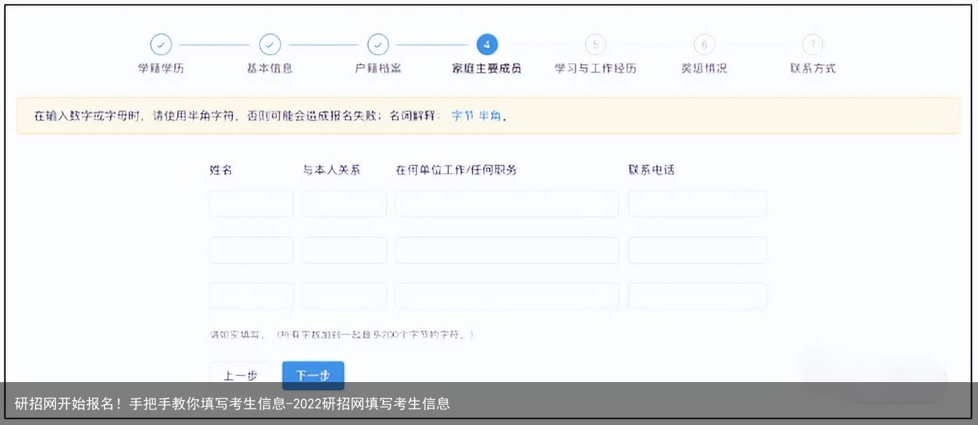
Task: Click the third row work unit input field
Action: point(506,295)
